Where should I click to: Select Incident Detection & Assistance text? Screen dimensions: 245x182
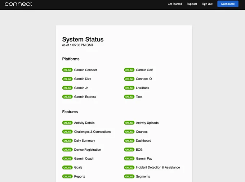(158, 167)
